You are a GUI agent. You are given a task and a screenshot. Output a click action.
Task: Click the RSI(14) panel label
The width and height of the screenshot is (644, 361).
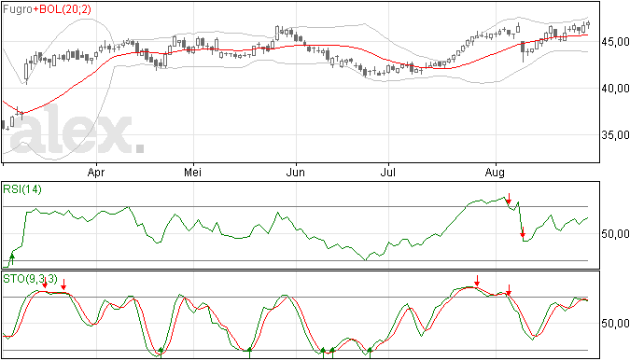(x=22, y=189)
